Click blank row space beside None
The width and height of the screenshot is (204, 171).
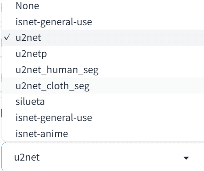(121, 6)
